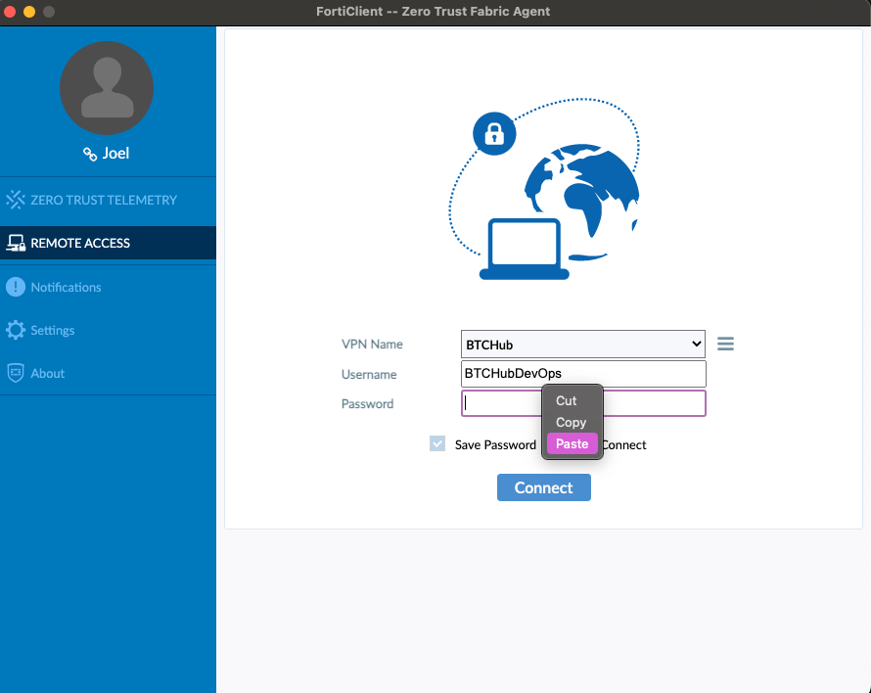This screenshot has width=871, height=693.
Task: Choose Copy from the context menu
Action: pyautogui.click(x=573, y=422)
